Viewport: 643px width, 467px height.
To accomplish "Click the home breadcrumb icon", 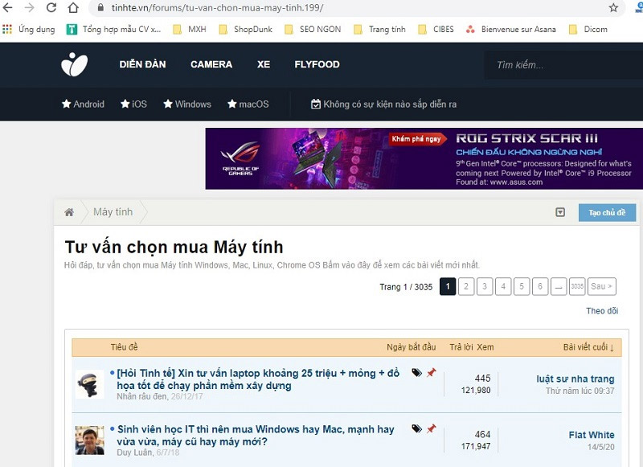I will coord(68,211).
